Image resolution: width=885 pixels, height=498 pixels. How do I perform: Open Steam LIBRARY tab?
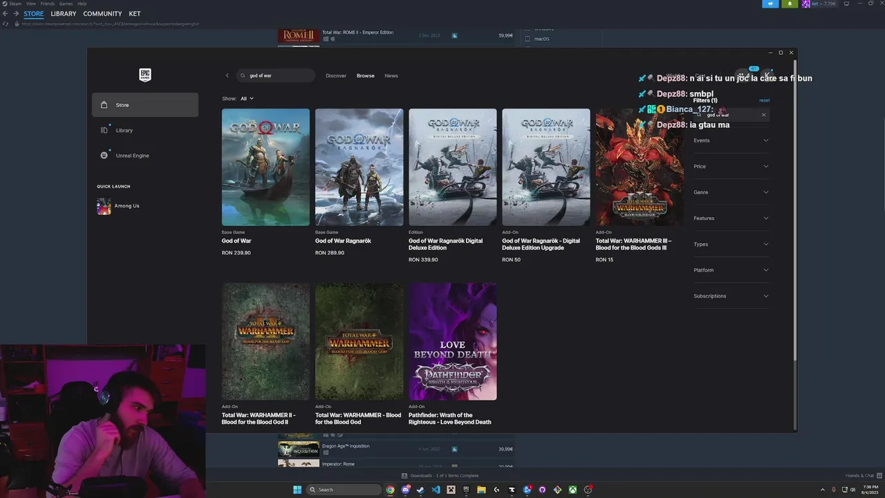[x=64, y=14]
